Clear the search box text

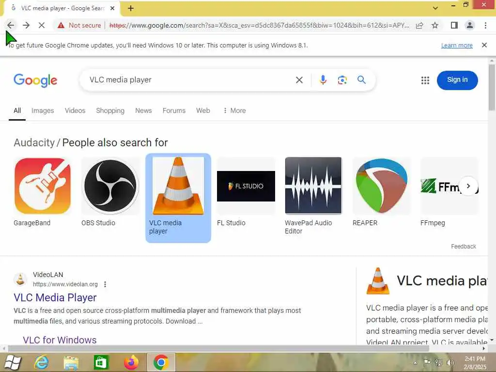[299, 80]
